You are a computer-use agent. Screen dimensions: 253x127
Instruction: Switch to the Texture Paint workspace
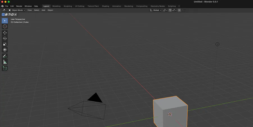[93, 6]
